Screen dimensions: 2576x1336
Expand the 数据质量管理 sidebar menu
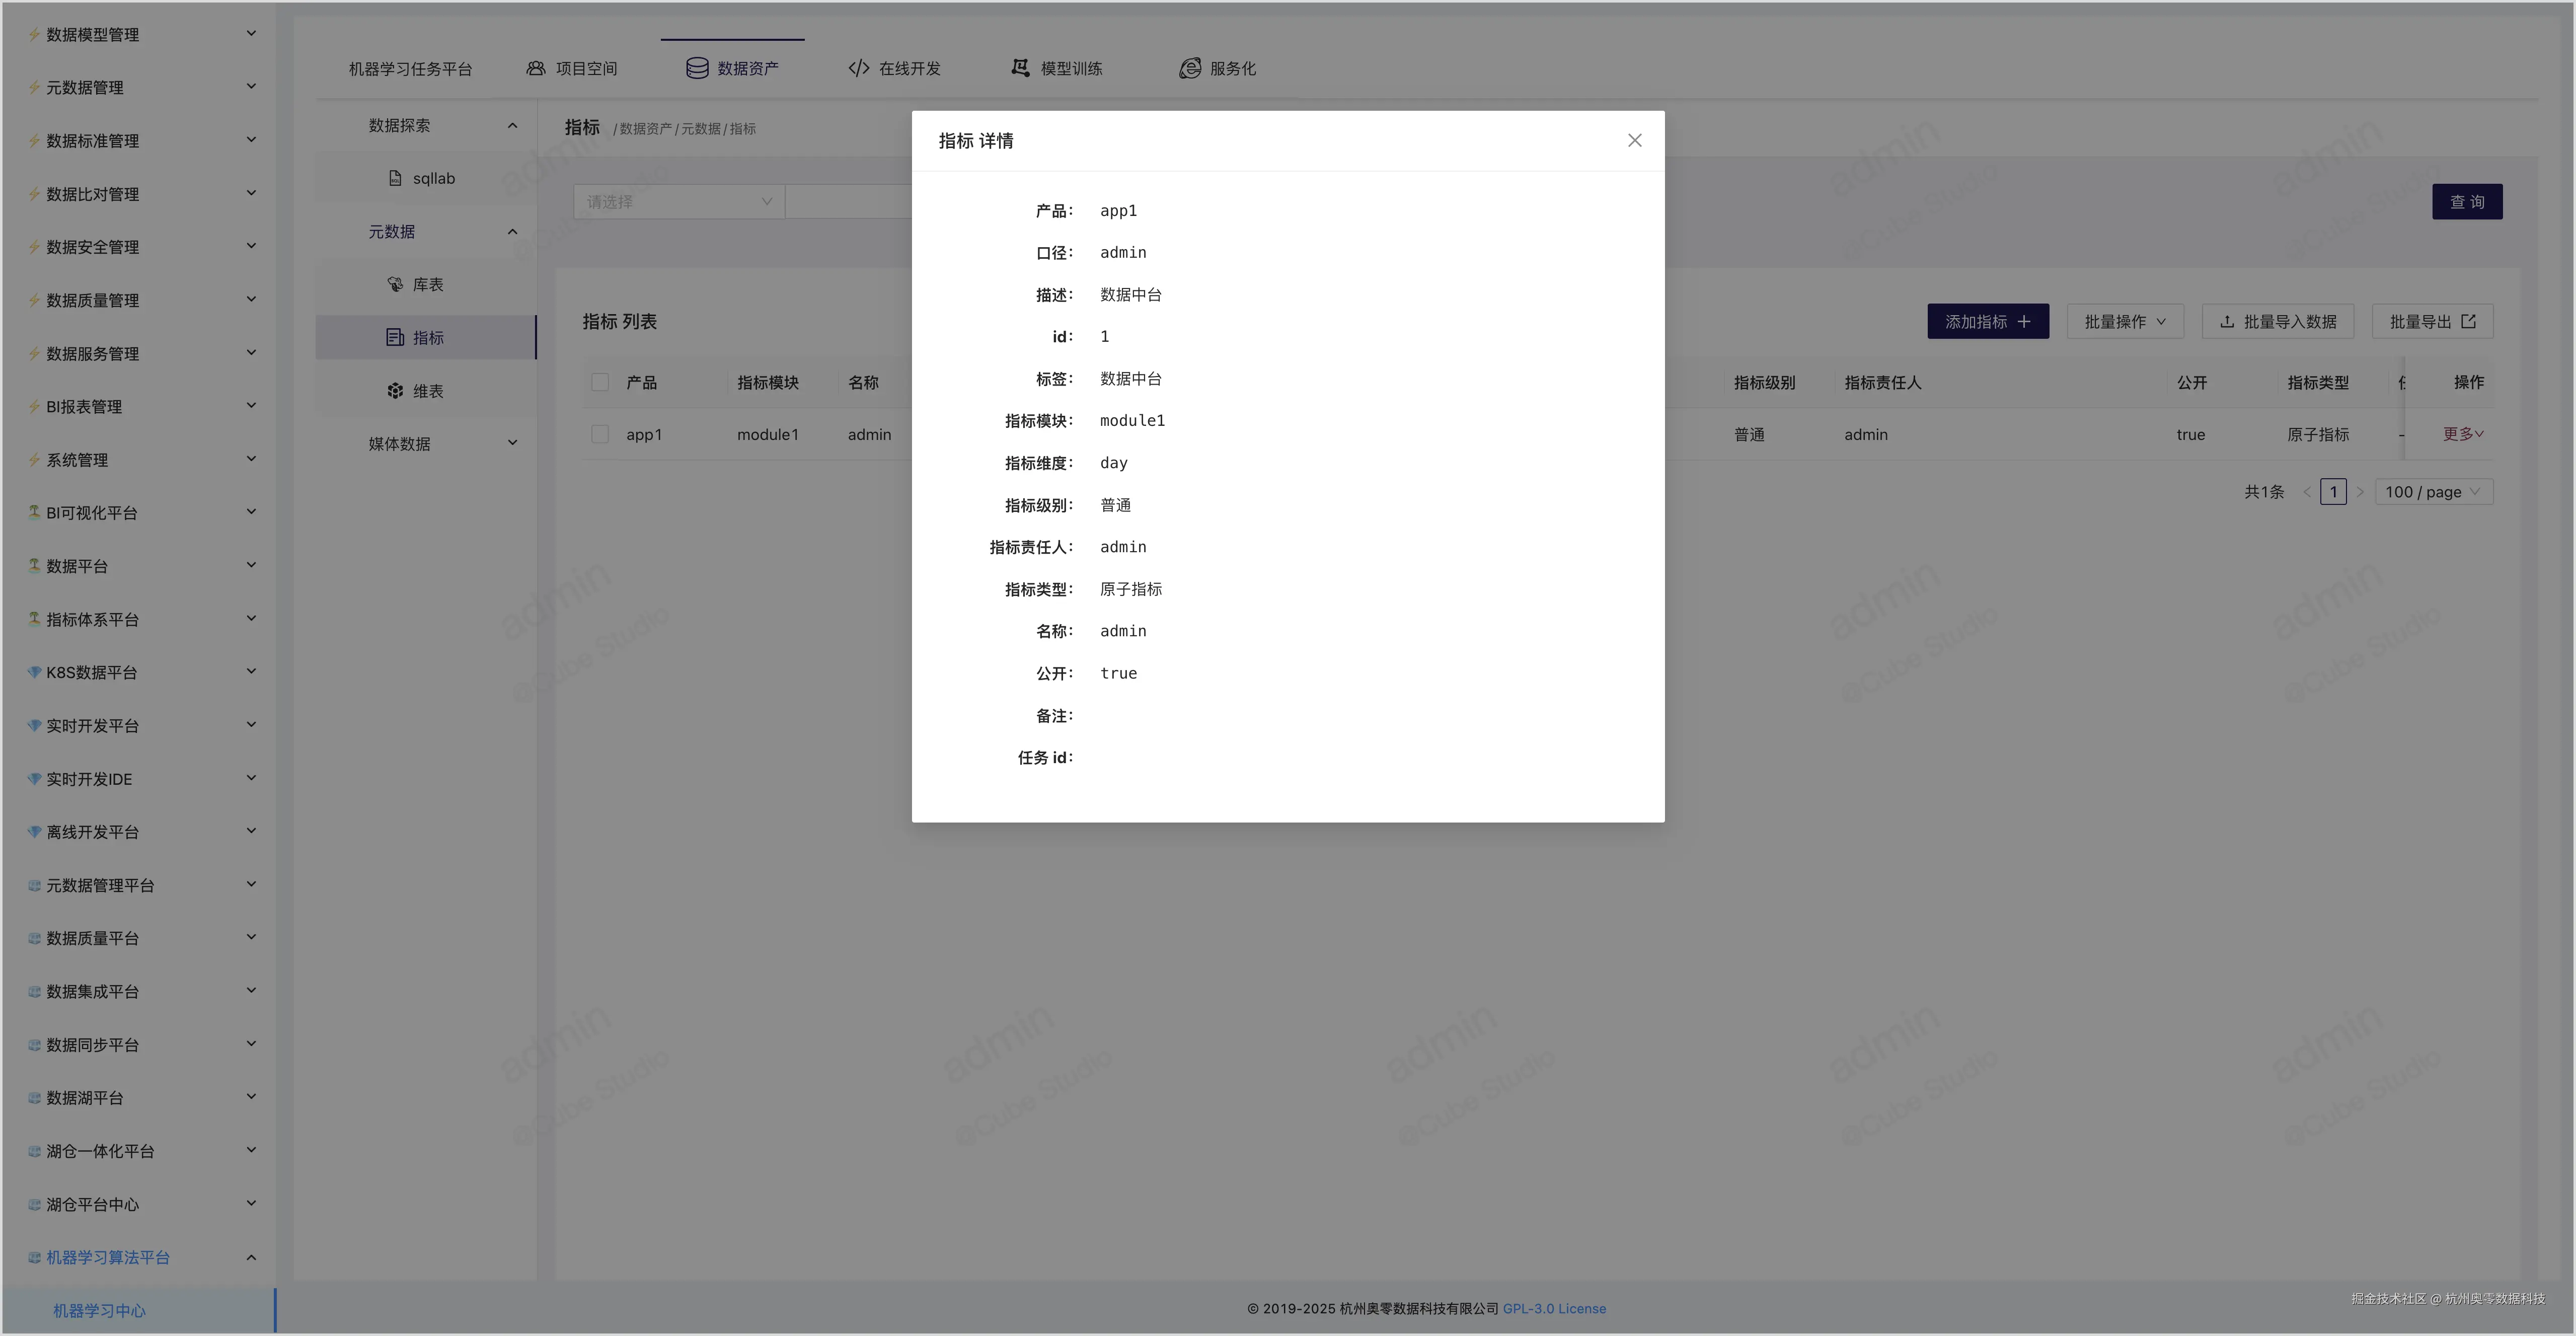click(140, 300)
